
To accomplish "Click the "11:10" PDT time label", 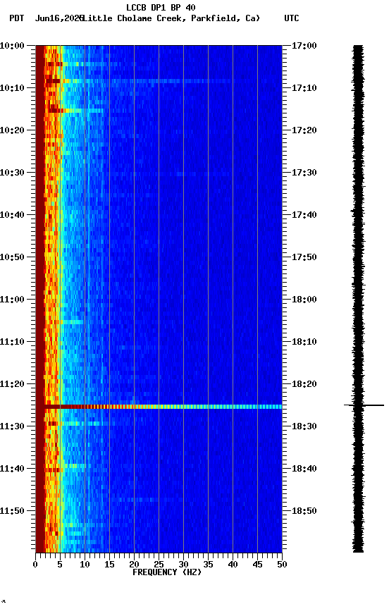I will 12,342.
